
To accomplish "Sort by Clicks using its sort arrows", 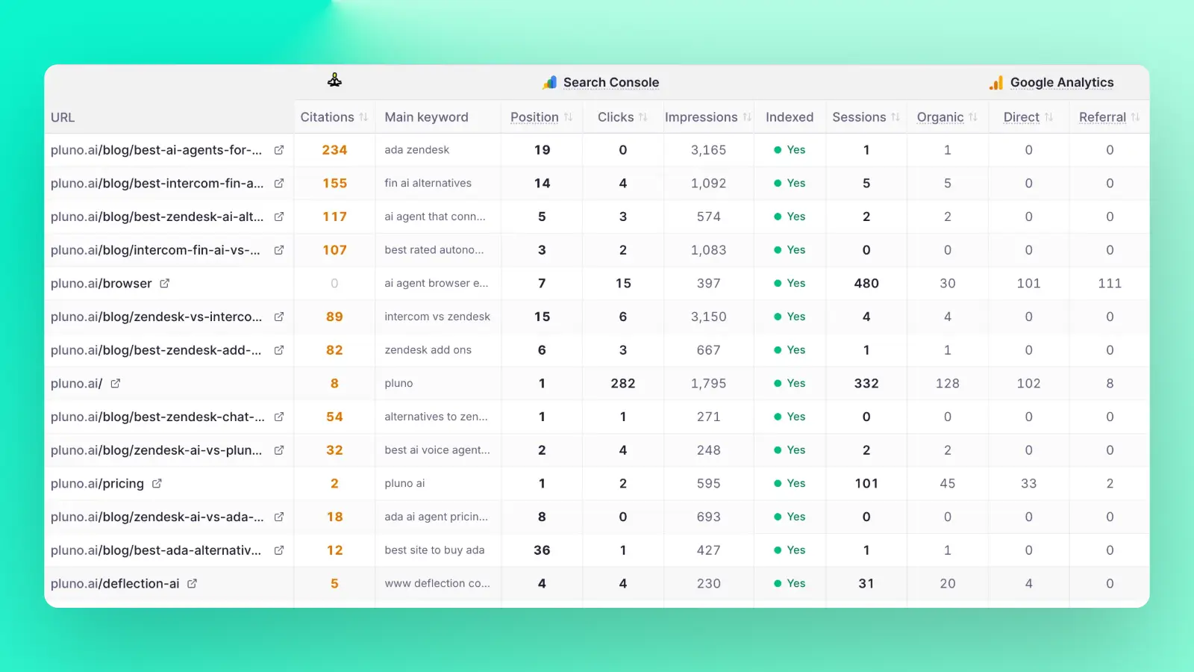I will pos(643,117).
